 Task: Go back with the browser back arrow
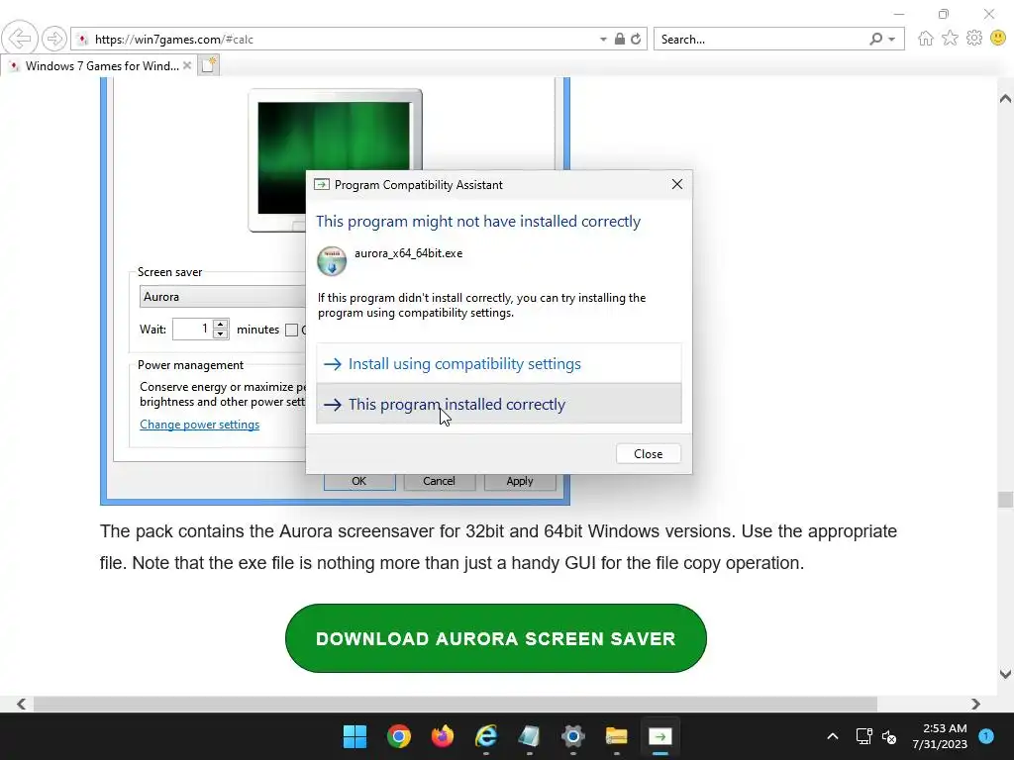(x=20, y=39)
